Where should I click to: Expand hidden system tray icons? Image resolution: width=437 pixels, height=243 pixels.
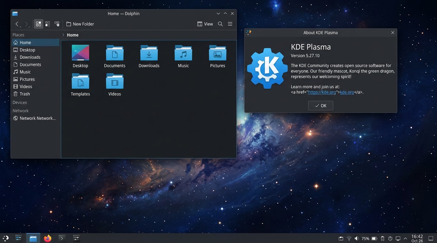coord(405,238)
